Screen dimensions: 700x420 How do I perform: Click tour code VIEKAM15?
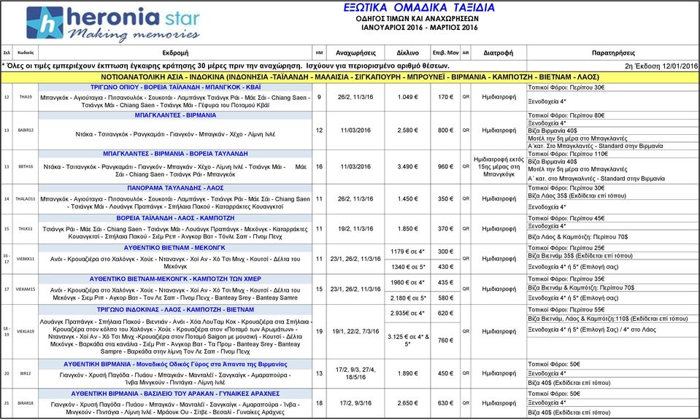click(26, 289)
